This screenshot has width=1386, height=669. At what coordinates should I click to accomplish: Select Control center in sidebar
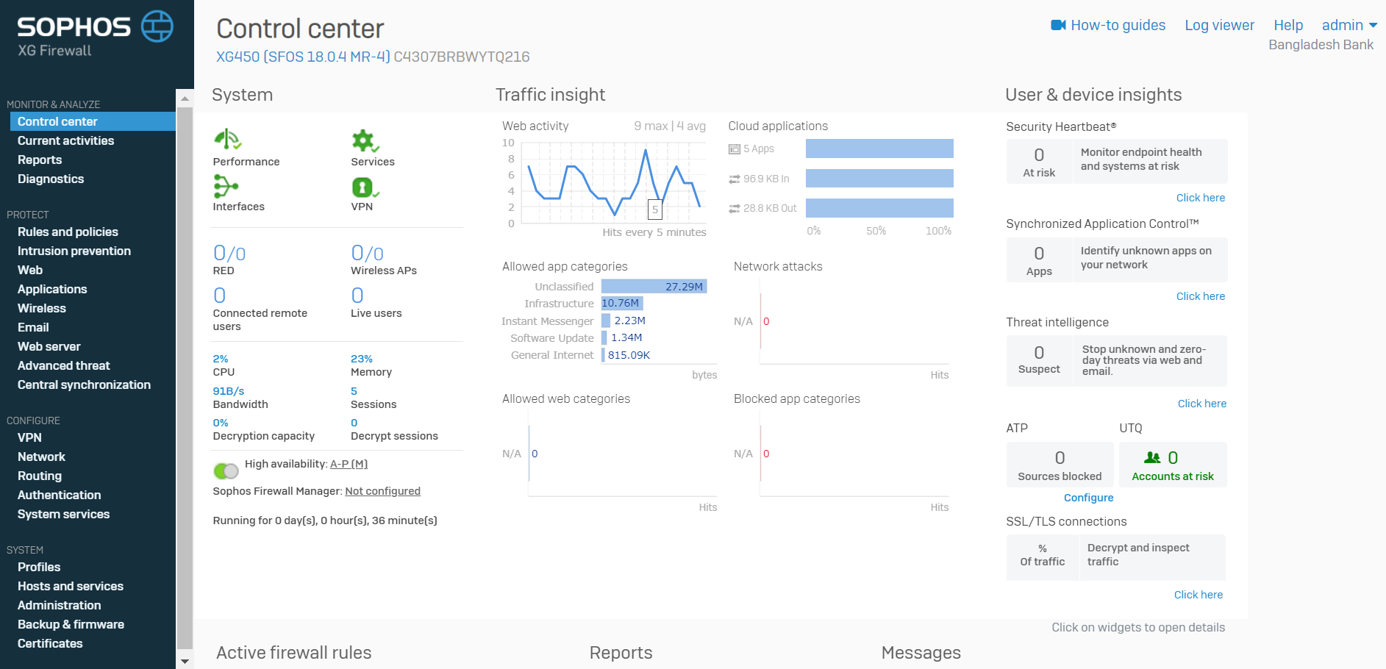93,121
